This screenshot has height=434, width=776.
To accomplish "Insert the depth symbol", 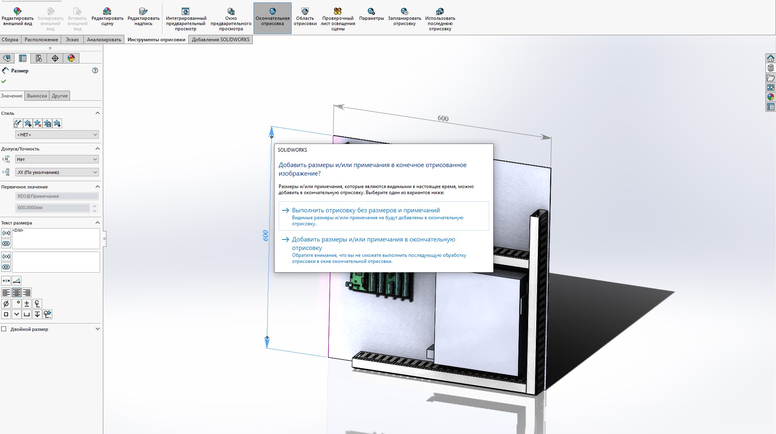I will click(x=37, y=314).
